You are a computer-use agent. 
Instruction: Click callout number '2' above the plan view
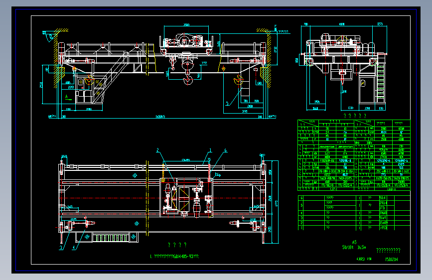(x=157, y=150)
